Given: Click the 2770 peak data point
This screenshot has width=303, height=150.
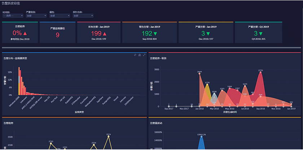Looking at the screenshot, I should (260, 72).
